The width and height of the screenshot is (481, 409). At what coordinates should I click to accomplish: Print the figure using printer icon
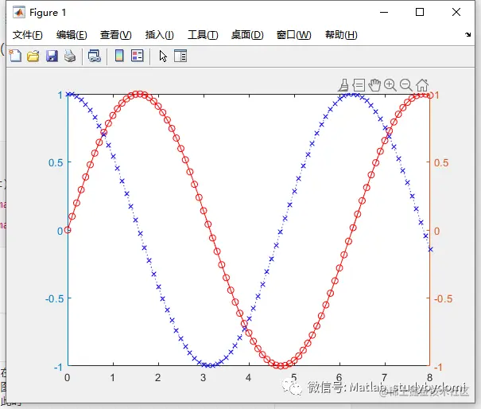[x=70, y=56]
